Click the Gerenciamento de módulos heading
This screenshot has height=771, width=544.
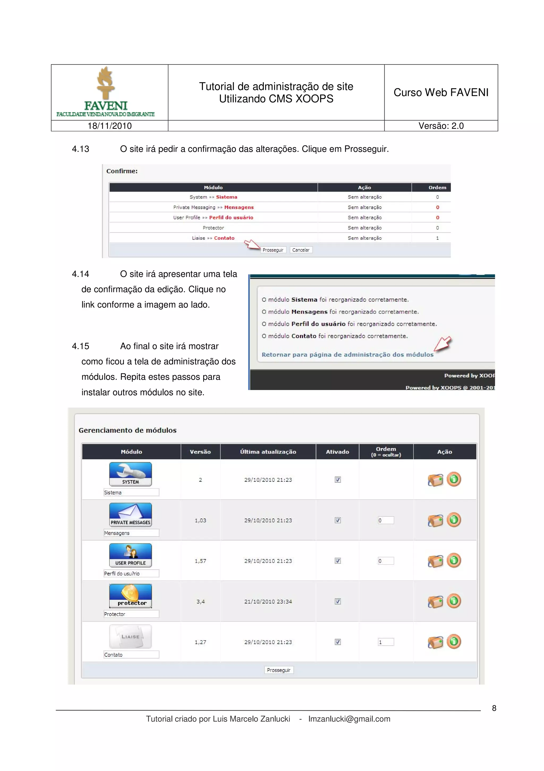[128, 430]
